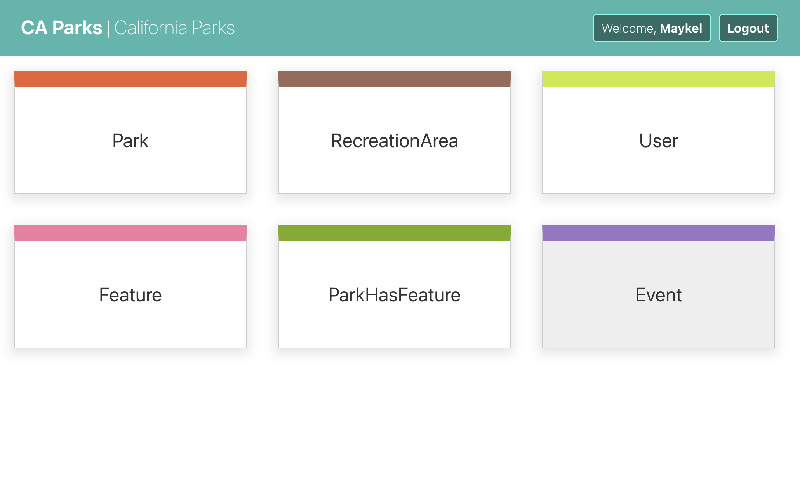Open the RecreationArea card

[394, 141]
